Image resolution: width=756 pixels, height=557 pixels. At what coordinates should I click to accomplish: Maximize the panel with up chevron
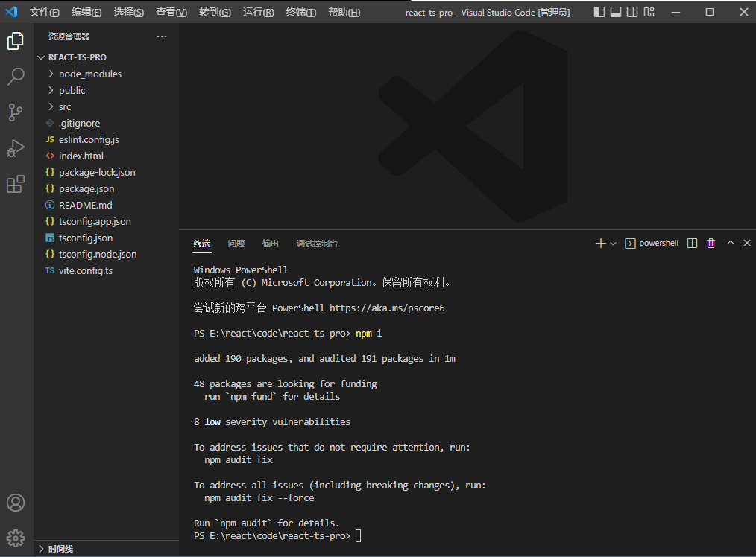click(731, 243)
